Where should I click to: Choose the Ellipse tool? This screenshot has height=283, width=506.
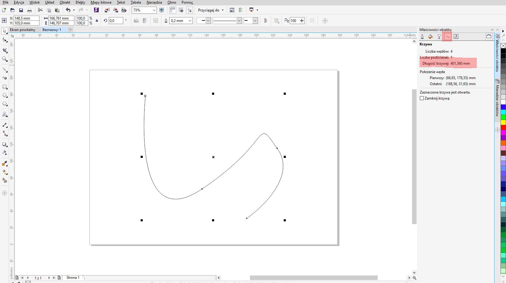pos(5,95)
